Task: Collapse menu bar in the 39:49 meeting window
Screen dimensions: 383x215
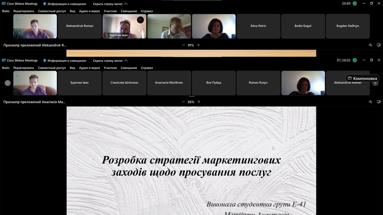Action: 110,4
